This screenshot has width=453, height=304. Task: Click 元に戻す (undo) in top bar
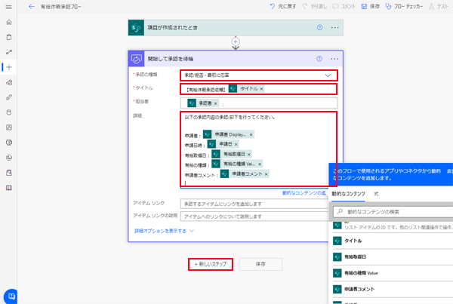point(283,6)
